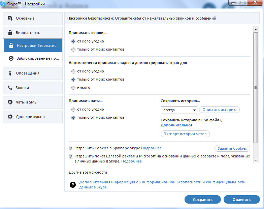Click the phone handset icon beside Звонки

coord(10,88)
